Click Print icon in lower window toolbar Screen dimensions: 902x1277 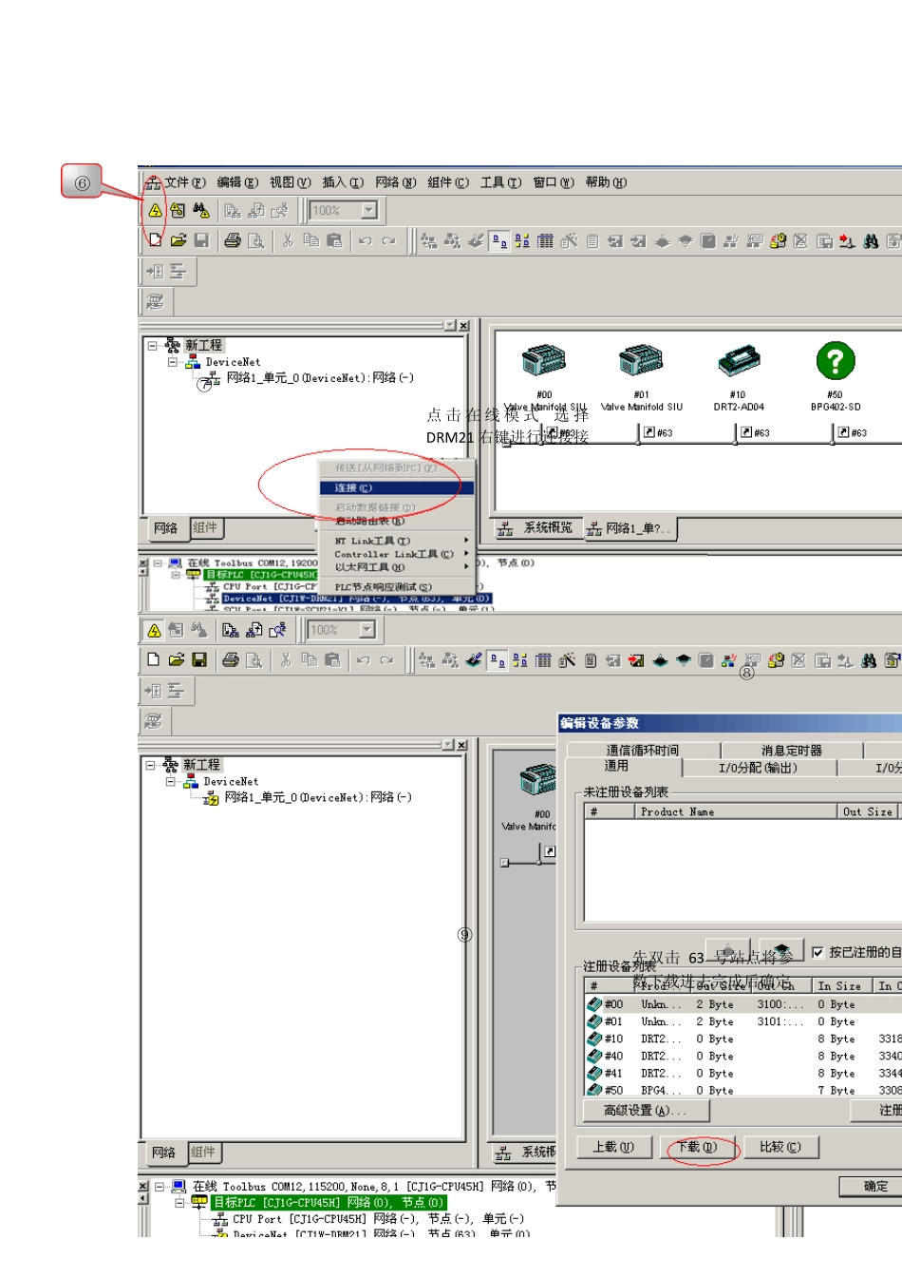230,659
